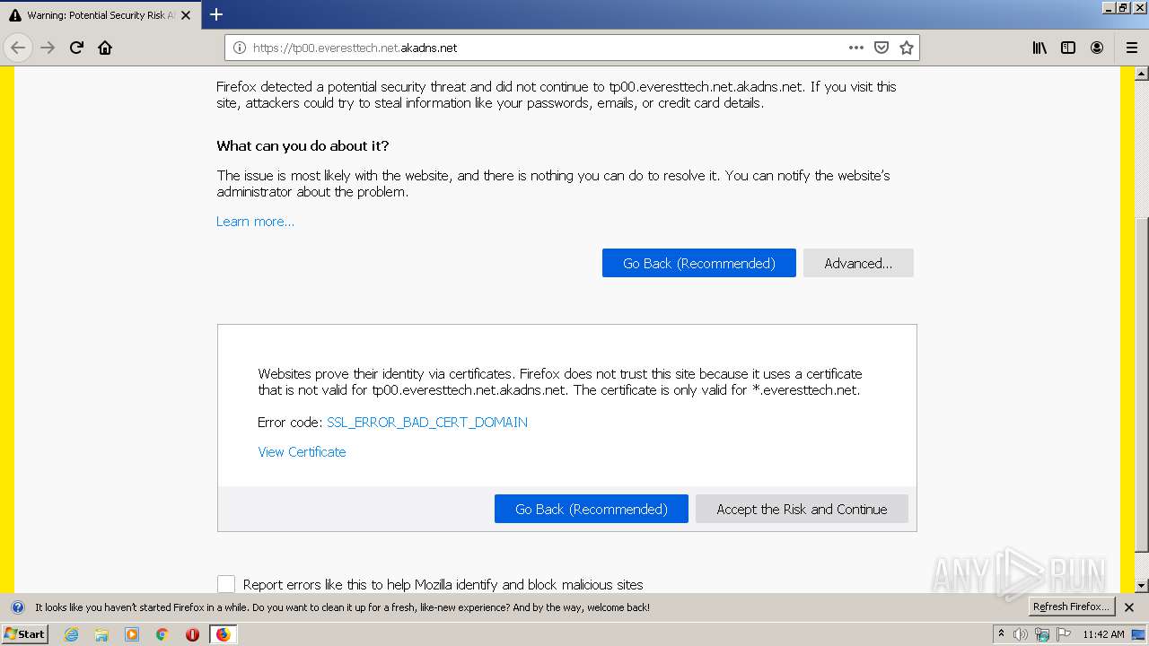Viewport: 1149px width, 646px height.
Task: Launch Internet Explorer from taskbar
Action: pyautogui.click(x=72, y=634)
